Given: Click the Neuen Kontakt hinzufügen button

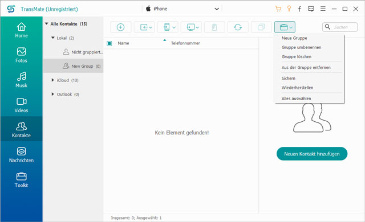Looking at the screenshot, I should (312, 154).
